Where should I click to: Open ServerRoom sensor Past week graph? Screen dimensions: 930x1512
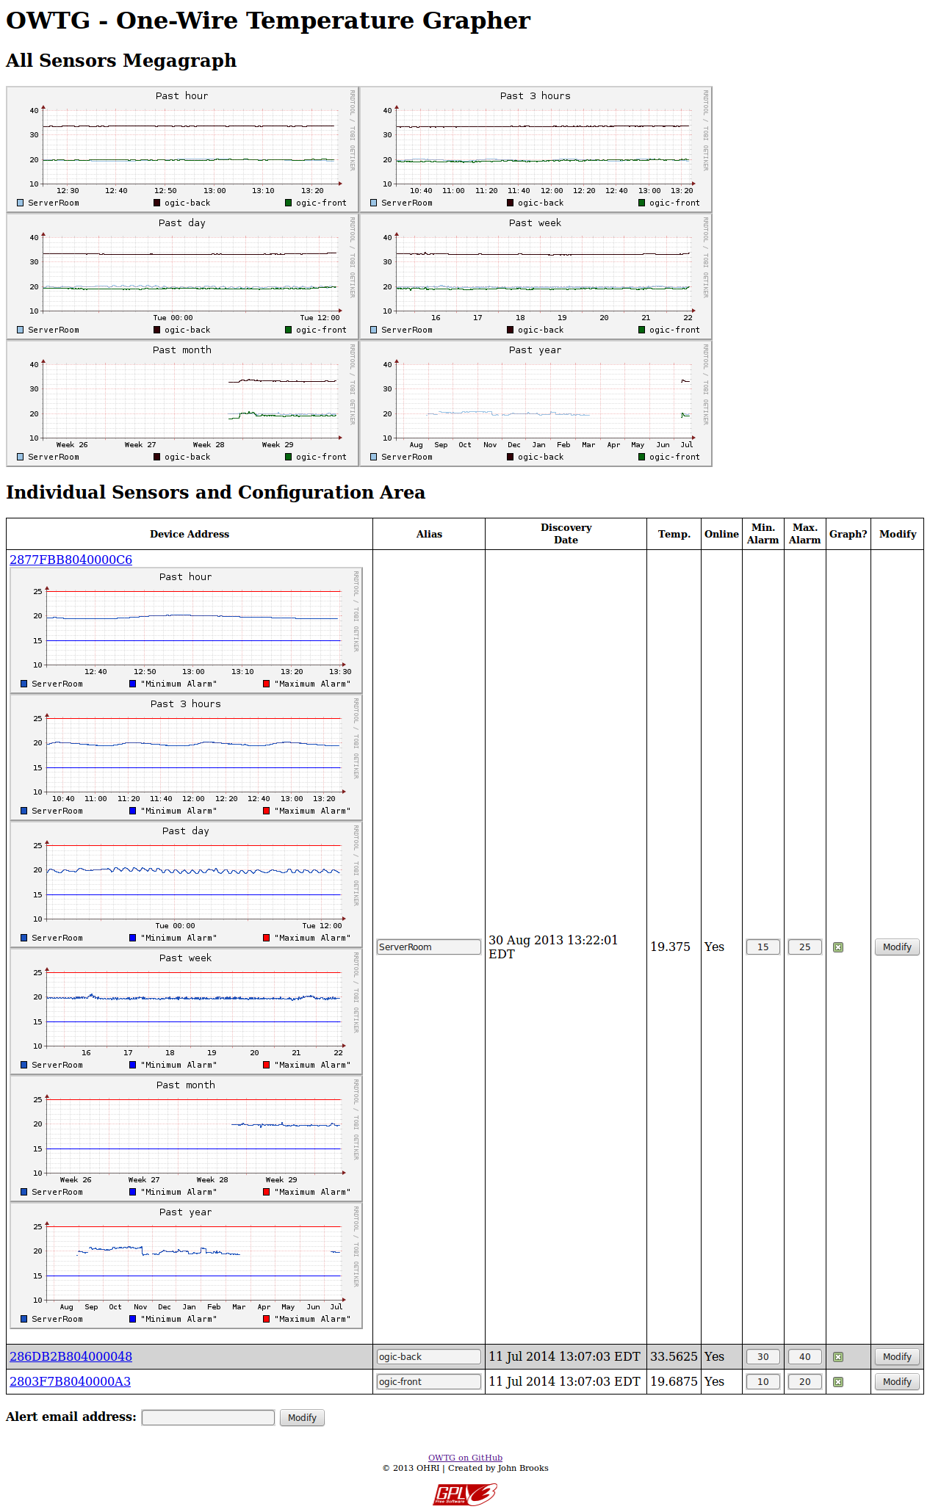[x=186, y=1011]
